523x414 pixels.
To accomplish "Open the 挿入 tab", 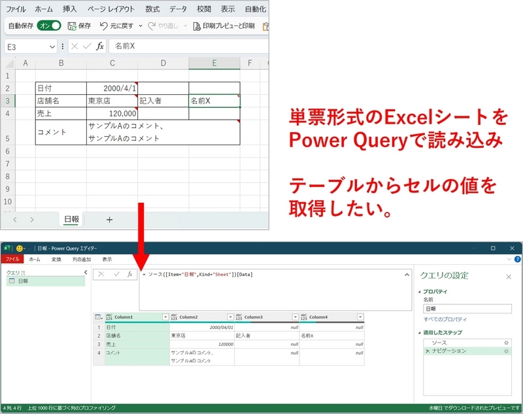I will 70,9.
